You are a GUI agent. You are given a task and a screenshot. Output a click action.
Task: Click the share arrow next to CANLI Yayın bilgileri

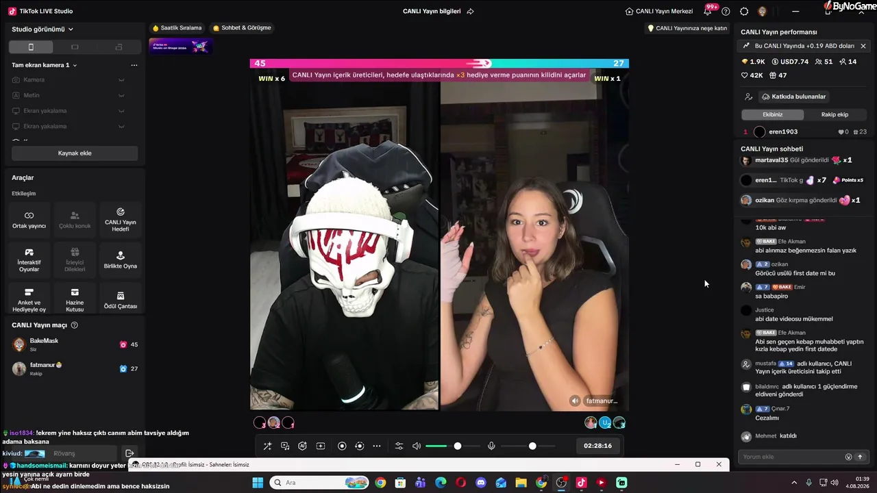470,11
